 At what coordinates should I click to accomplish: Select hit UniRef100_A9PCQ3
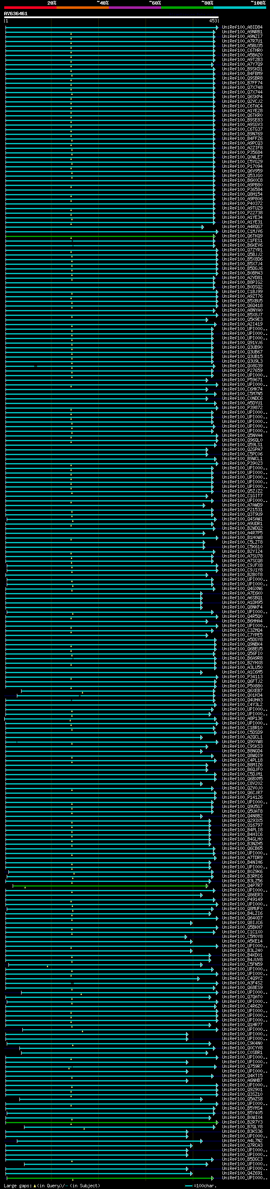(x=242, y=143)
